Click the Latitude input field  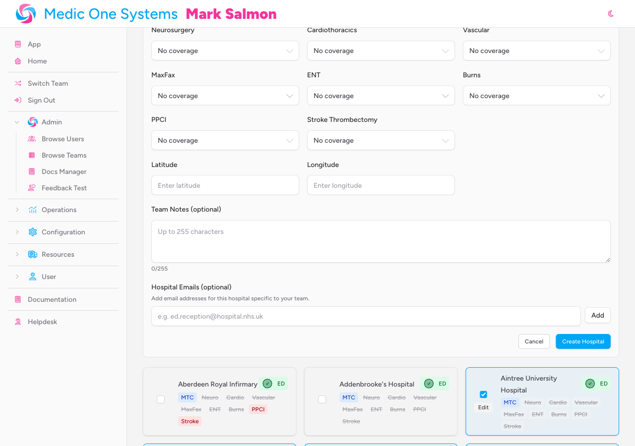tap(225, 185)
